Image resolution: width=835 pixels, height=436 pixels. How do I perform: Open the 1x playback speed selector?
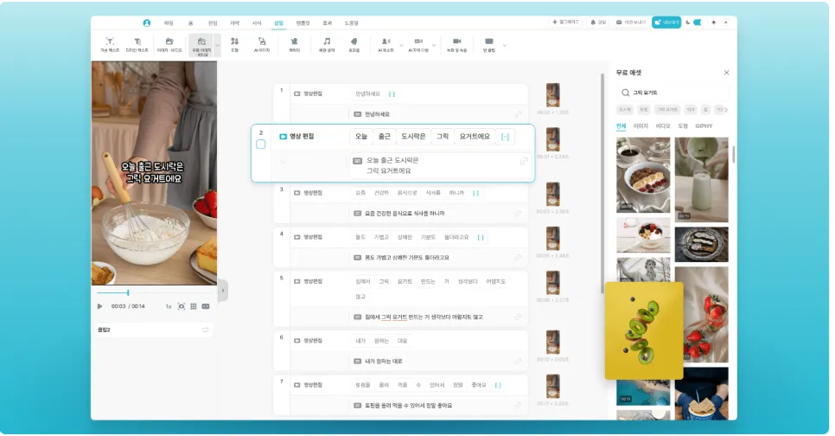click(169, 306)
